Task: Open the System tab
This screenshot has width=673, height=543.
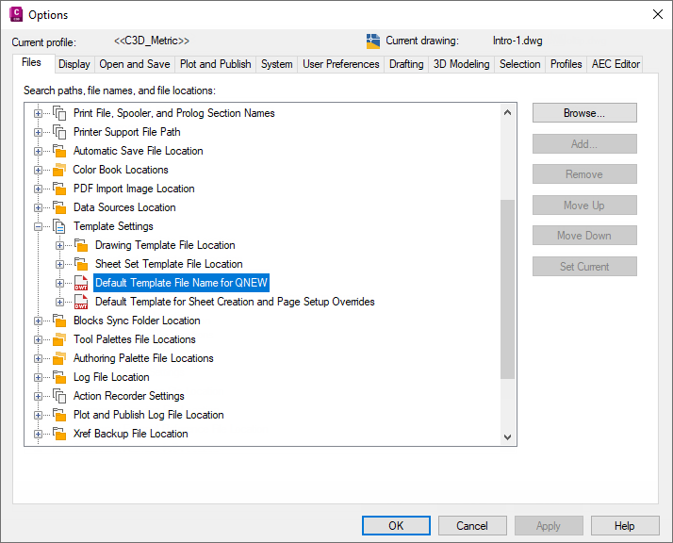Action: (x=277, y=64)
